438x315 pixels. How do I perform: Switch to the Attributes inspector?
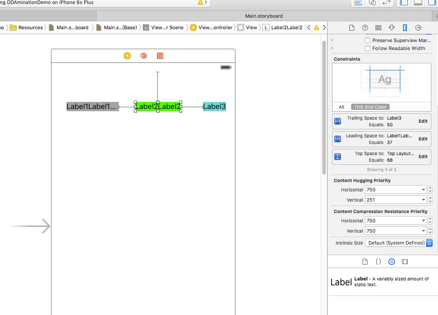tap(391, 27)
